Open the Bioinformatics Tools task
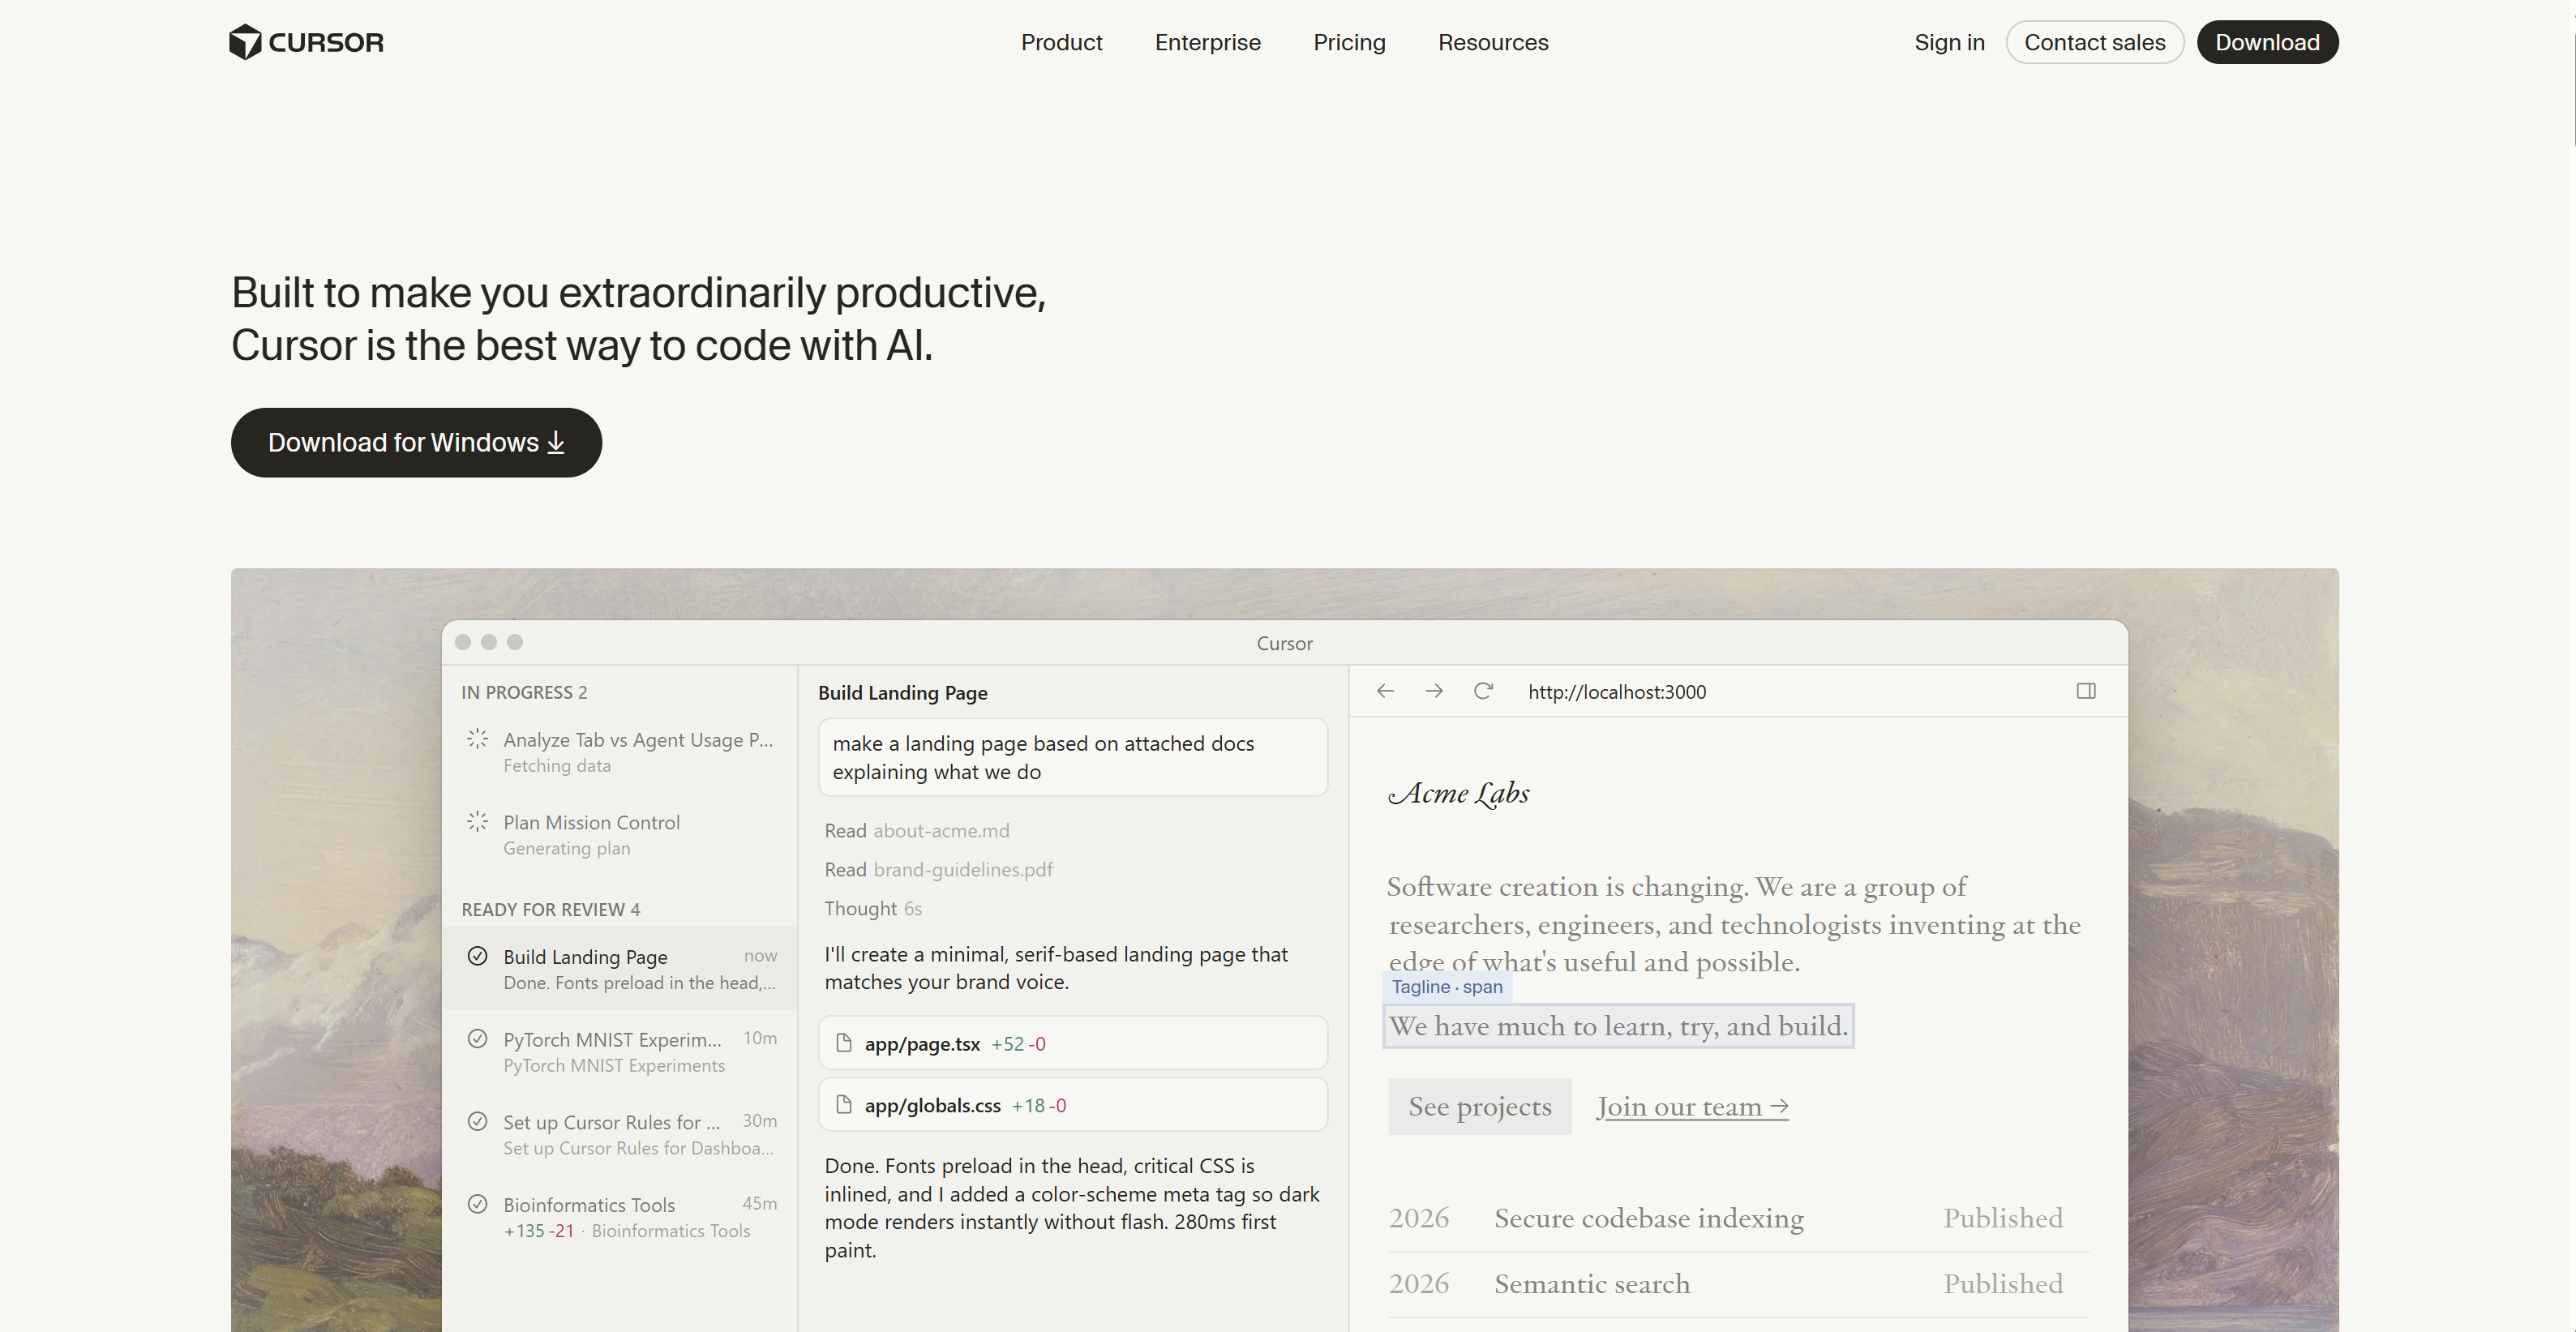Viewport: 2576px width, 1332px height. 620,1217
